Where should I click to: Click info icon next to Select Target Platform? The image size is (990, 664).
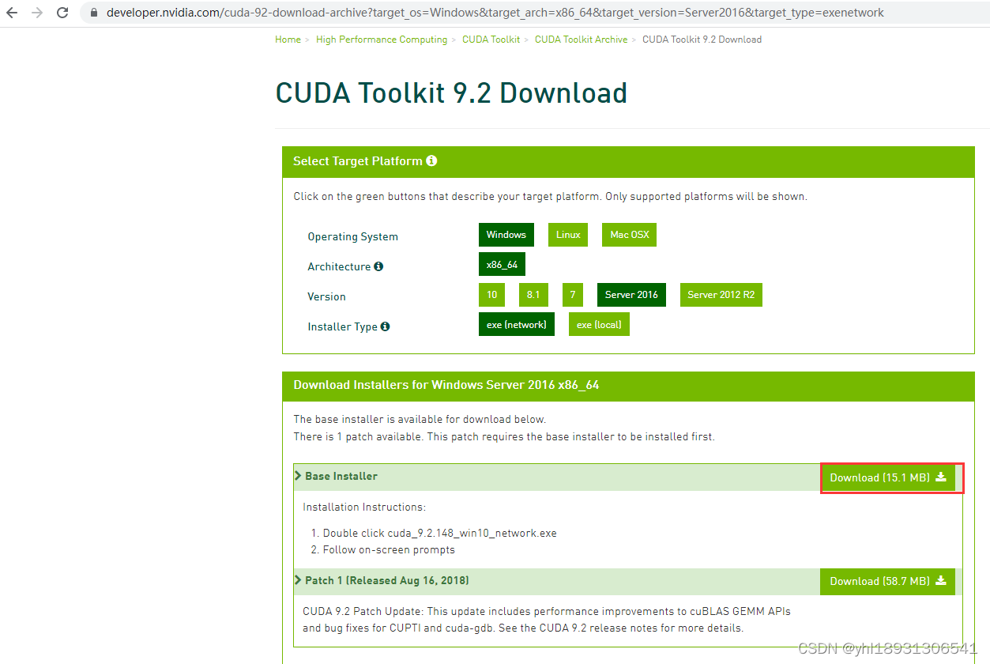click(431, 160)
